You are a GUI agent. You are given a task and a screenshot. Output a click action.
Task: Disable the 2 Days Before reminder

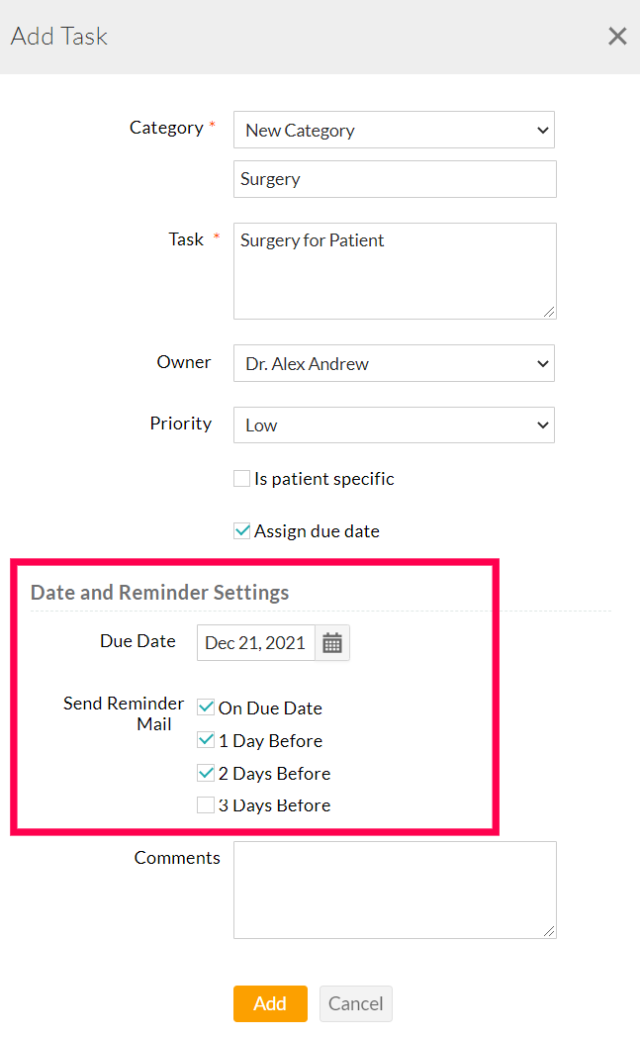205,773
